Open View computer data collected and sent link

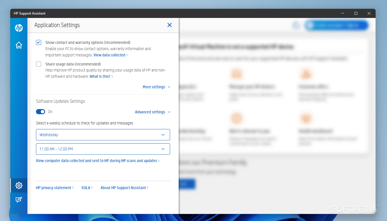tap(98, 161)
